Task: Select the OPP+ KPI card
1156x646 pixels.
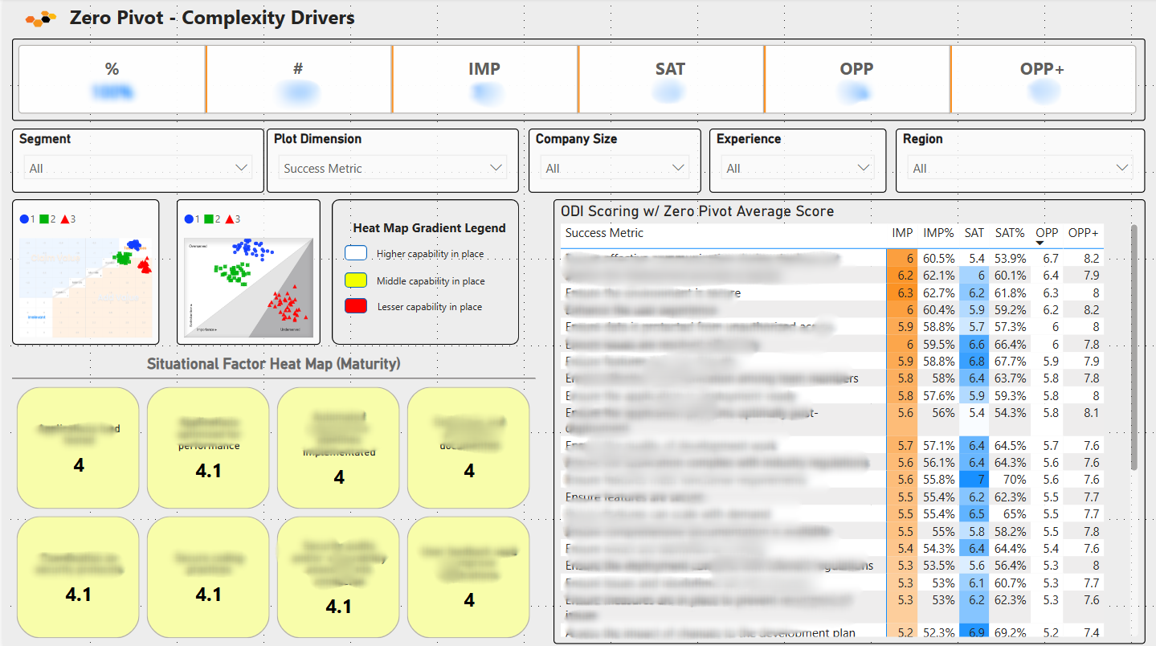Action: 1043,79
